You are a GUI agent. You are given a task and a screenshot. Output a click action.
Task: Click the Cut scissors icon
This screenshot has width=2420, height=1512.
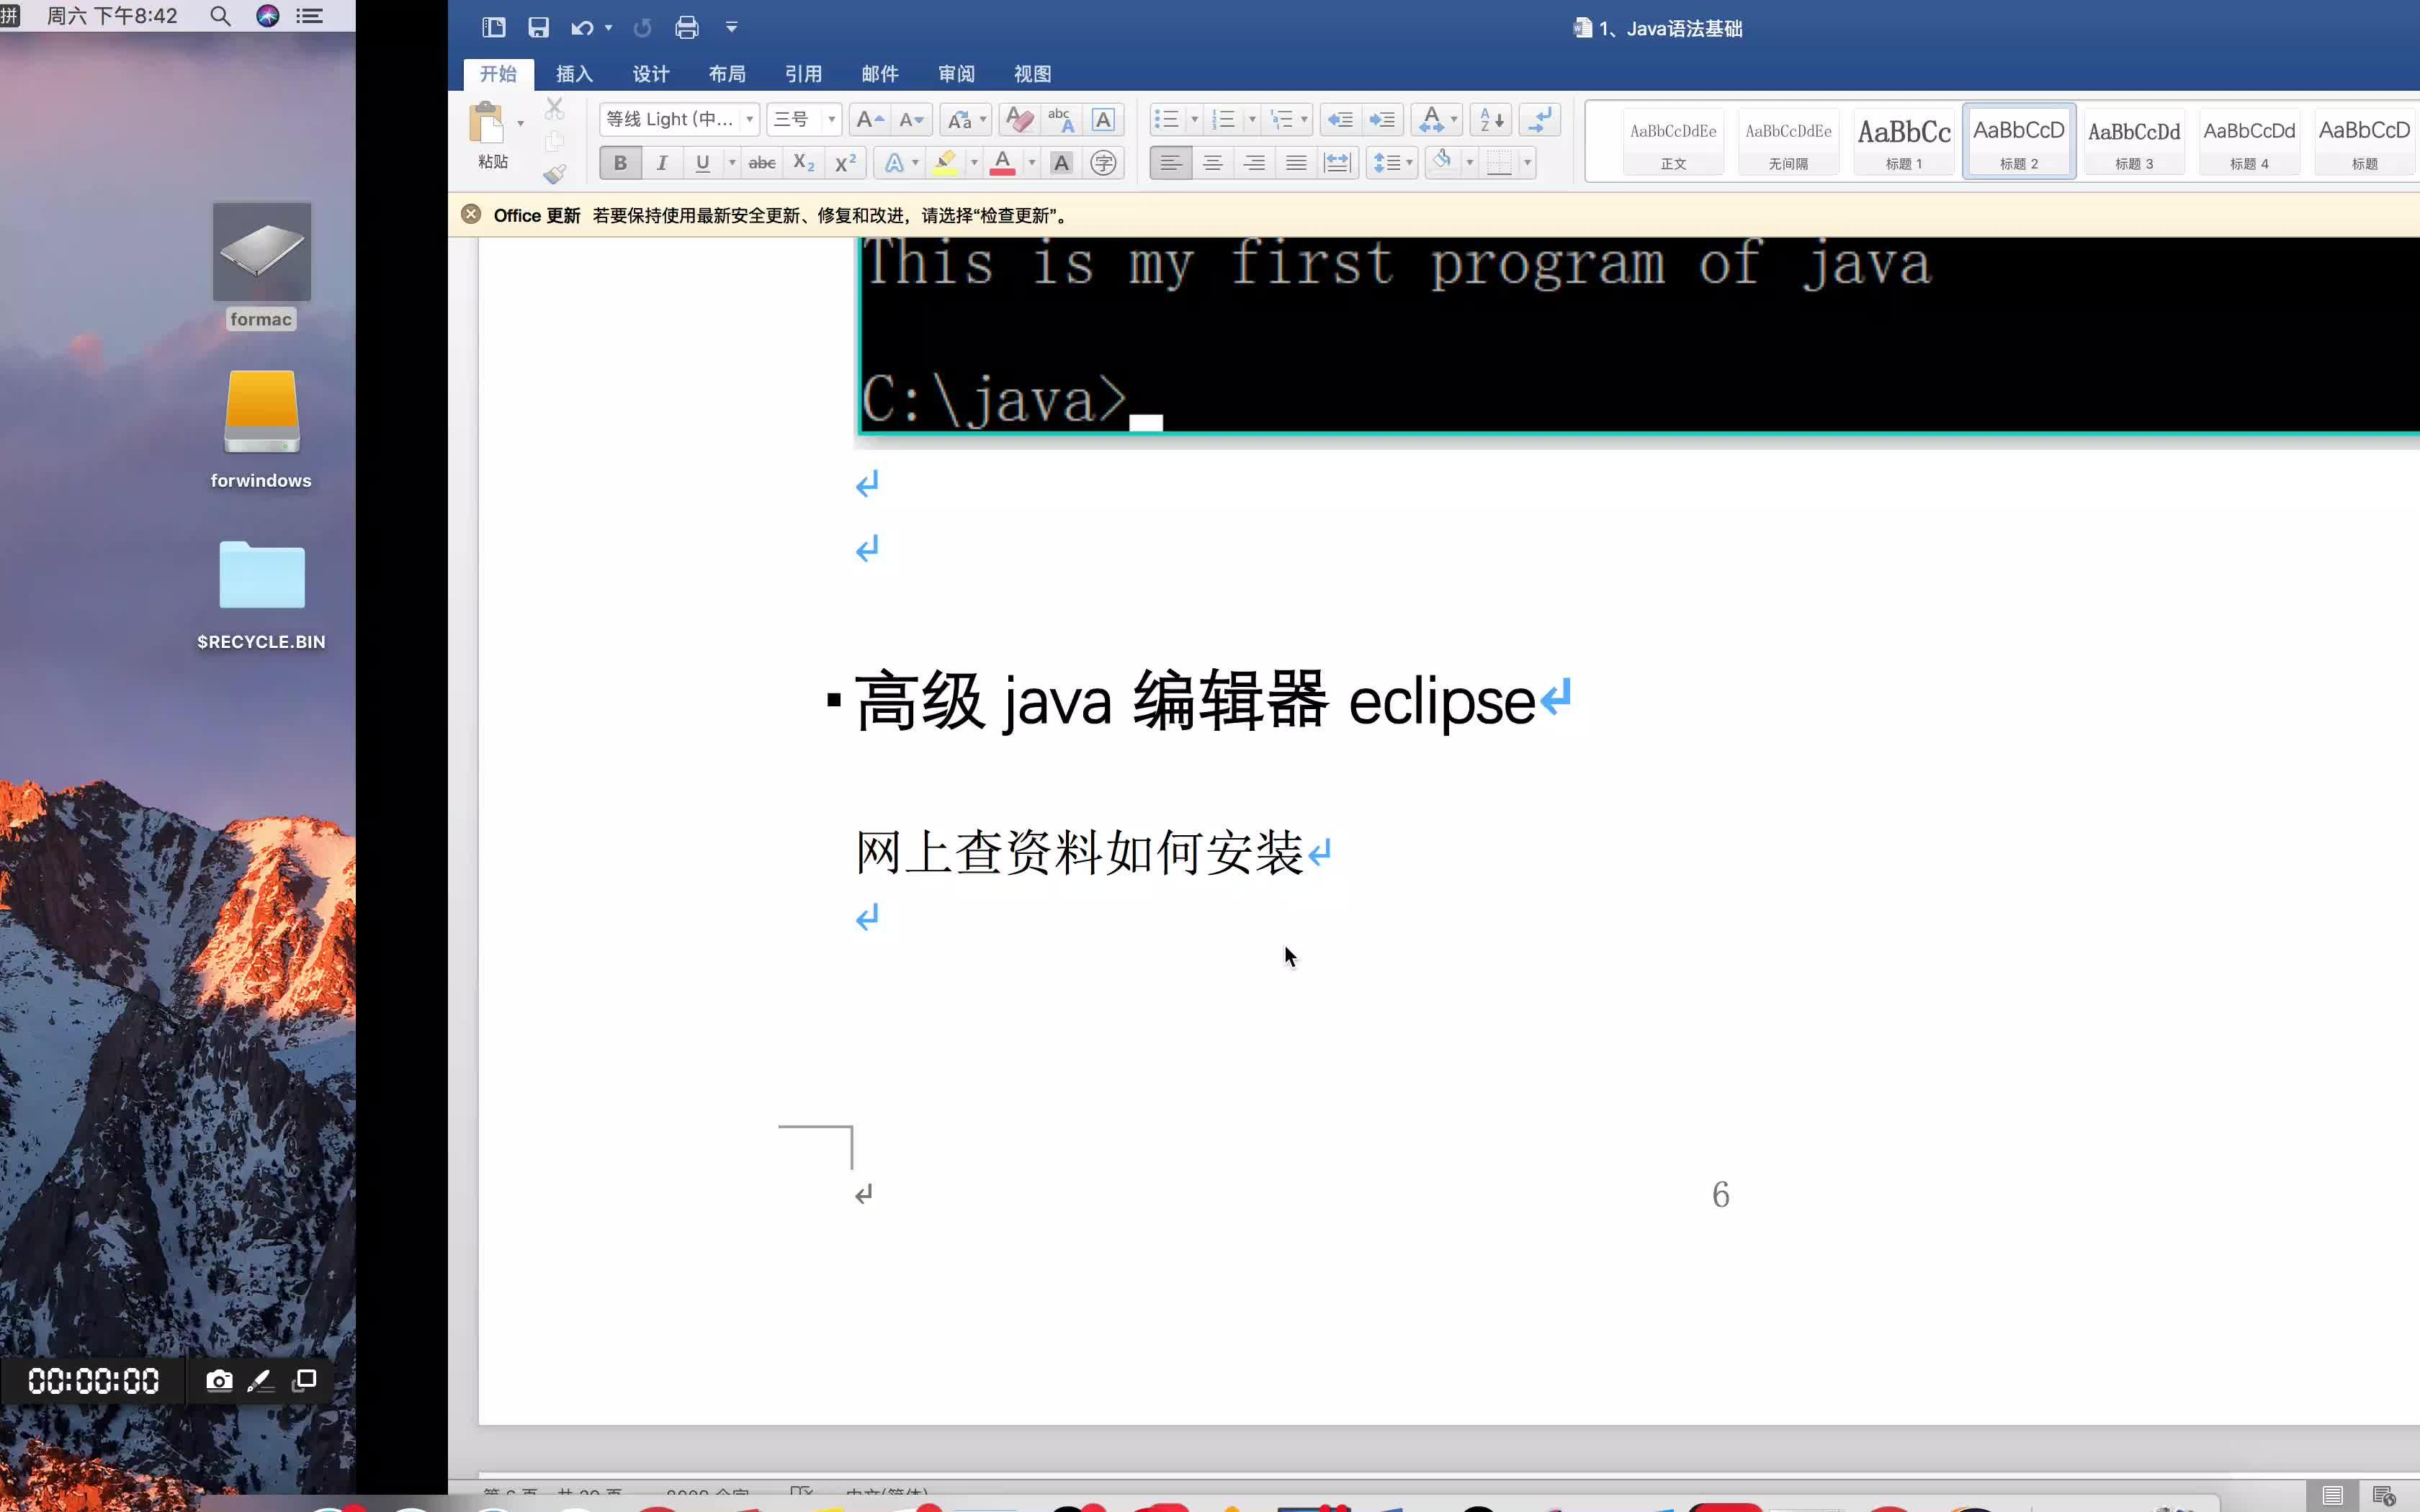(555, 108)
